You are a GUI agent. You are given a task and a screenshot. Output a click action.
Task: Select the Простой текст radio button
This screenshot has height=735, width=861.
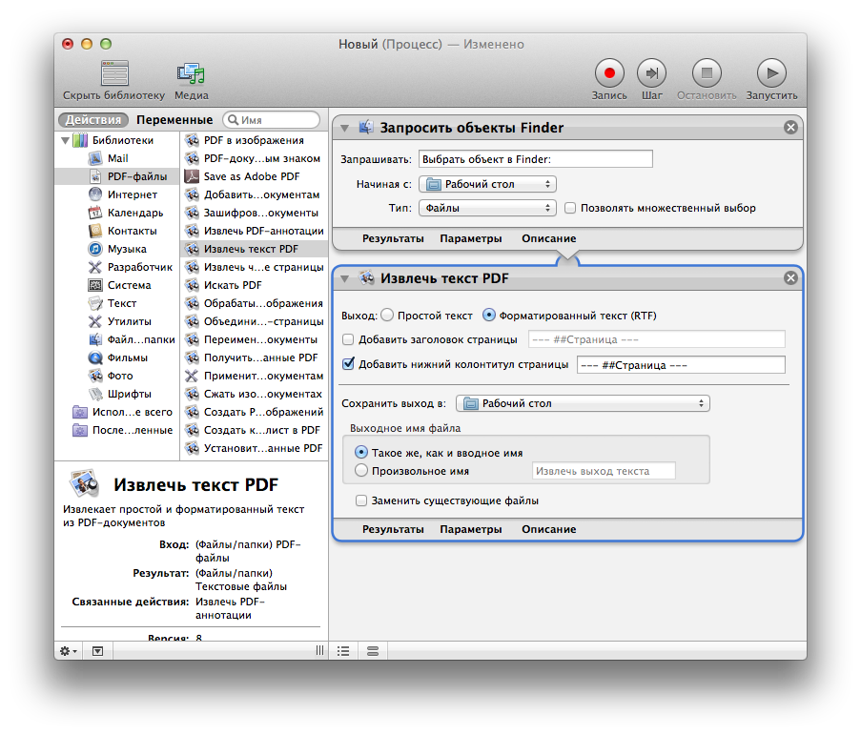[x=387, y=316]
